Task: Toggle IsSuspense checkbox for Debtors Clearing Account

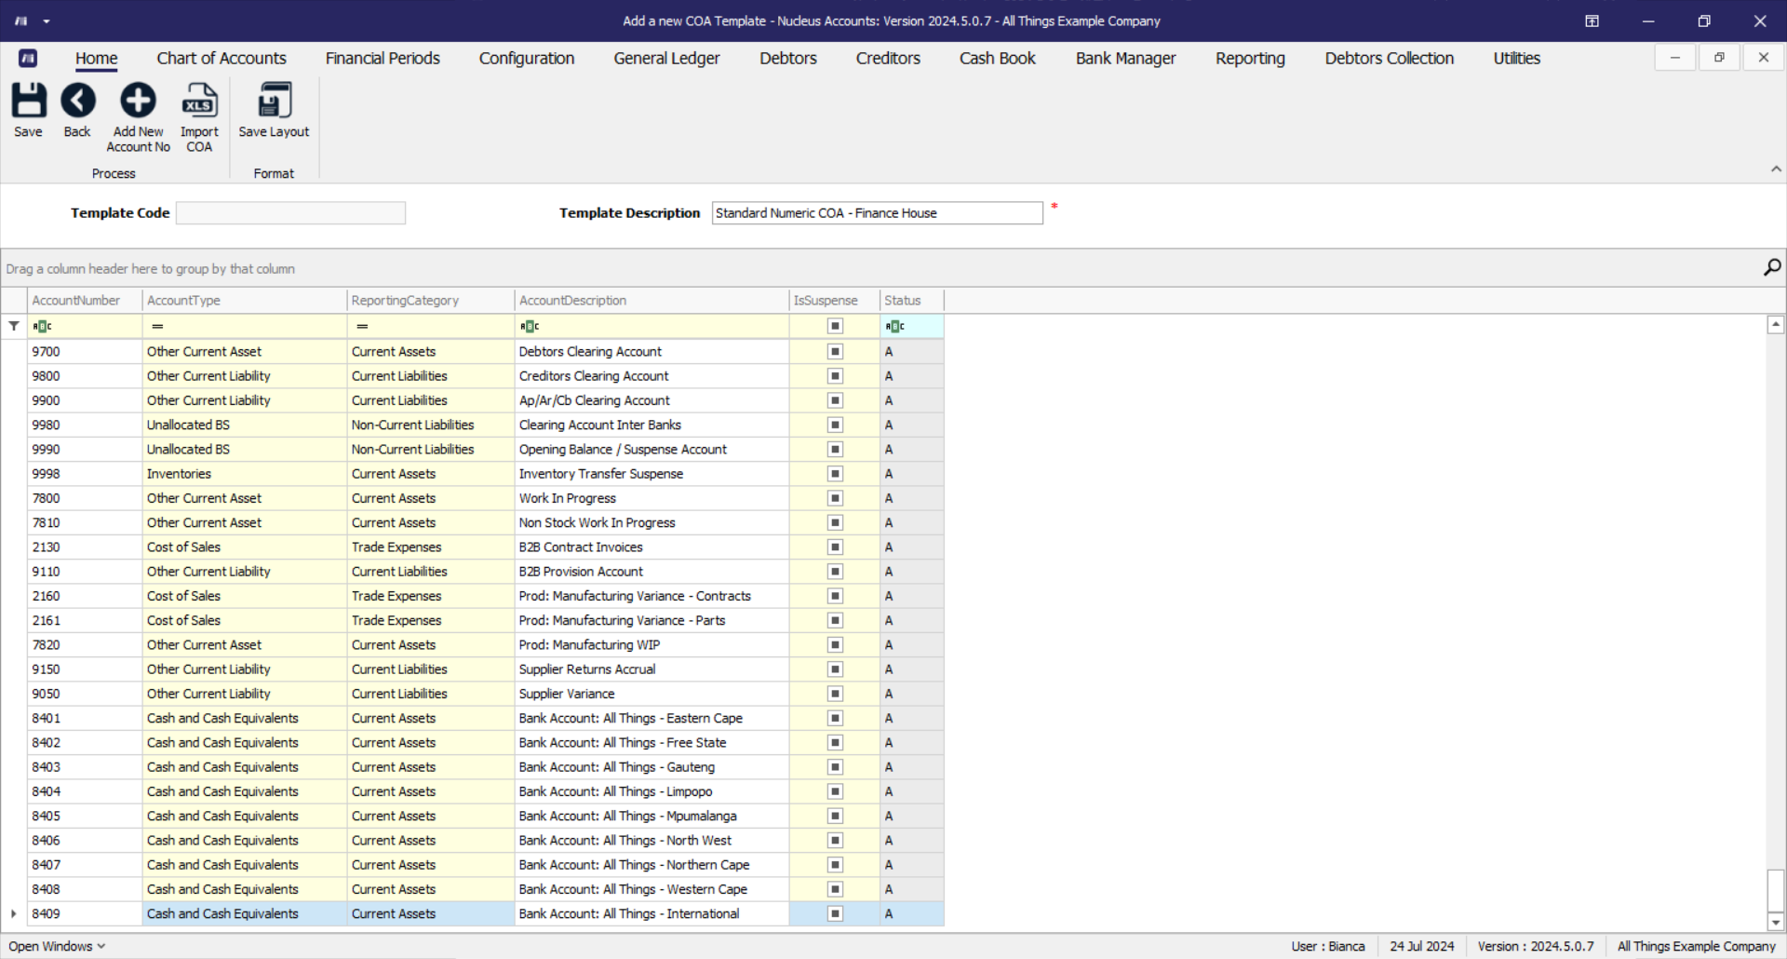Action: [x=835, y=352]
